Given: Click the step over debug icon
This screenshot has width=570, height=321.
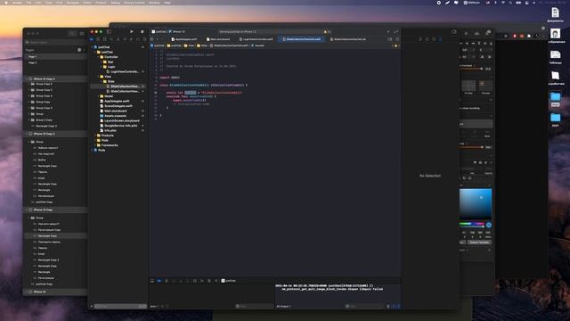Looking at the screenshot, I should pyautogui.click(x=174, y=281).
